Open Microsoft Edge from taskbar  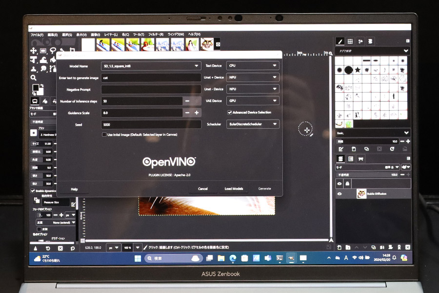pyautogui.click(x=233, y=258)
